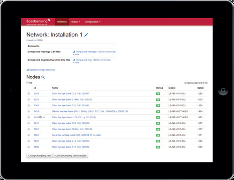The image size is (234, 180).
Task: Expand More under engineering units files
Action: point(76,63)
